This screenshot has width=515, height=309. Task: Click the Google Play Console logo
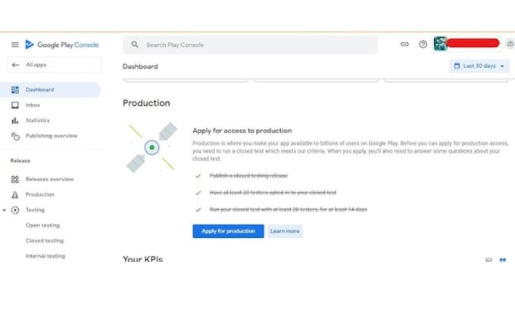(62, 45)
